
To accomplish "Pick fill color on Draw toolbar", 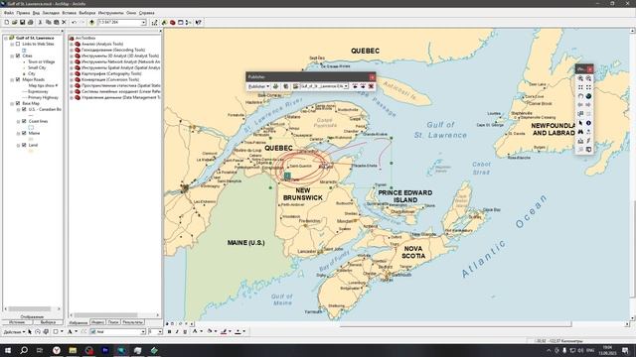I will click(x=210, y=332).
